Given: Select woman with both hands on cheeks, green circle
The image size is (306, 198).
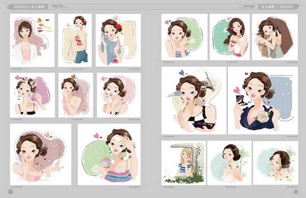Looking at the screenshot, I should [185, 37].
